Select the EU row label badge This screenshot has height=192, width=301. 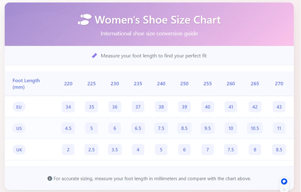(x=19, y=107)
